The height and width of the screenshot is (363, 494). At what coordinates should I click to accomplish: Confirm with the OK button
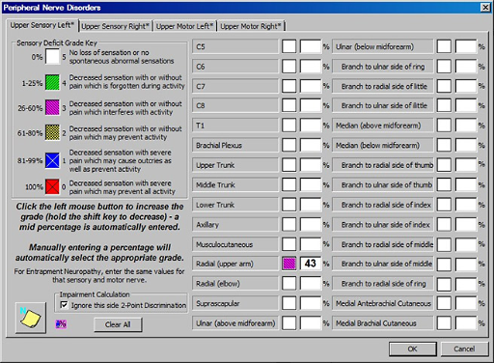413,349
